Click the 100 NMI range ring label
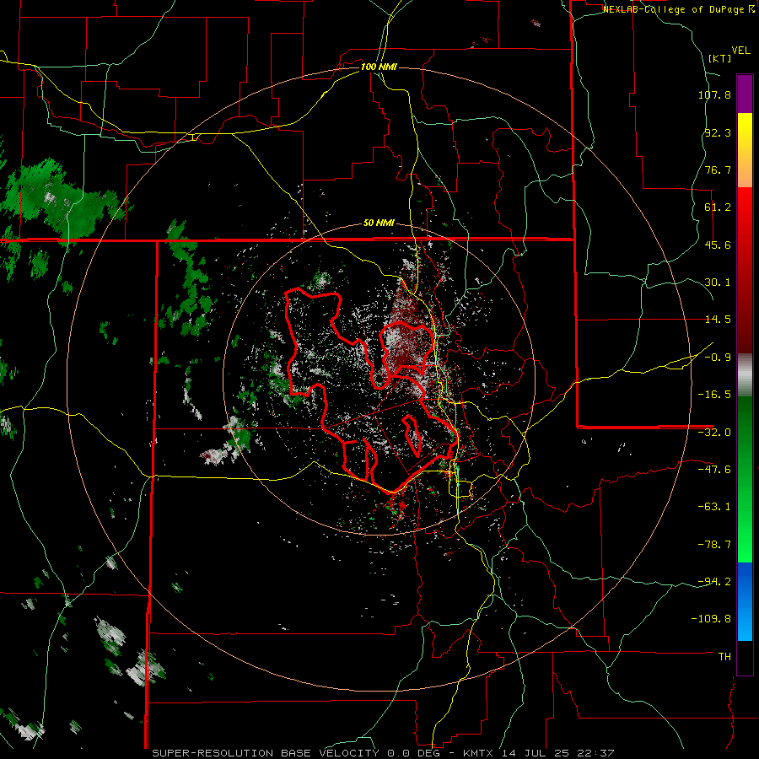Image resolution: width=759 pixels, height=759 pixels. [x=379, y=67]
